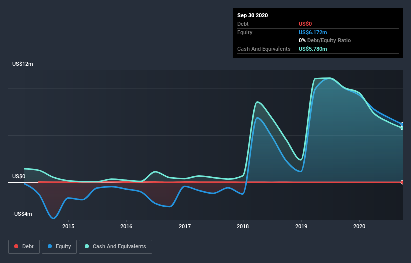Click the Cash And Equivalents tooltip label
The image size is (411, 263).
pos(264,49)
